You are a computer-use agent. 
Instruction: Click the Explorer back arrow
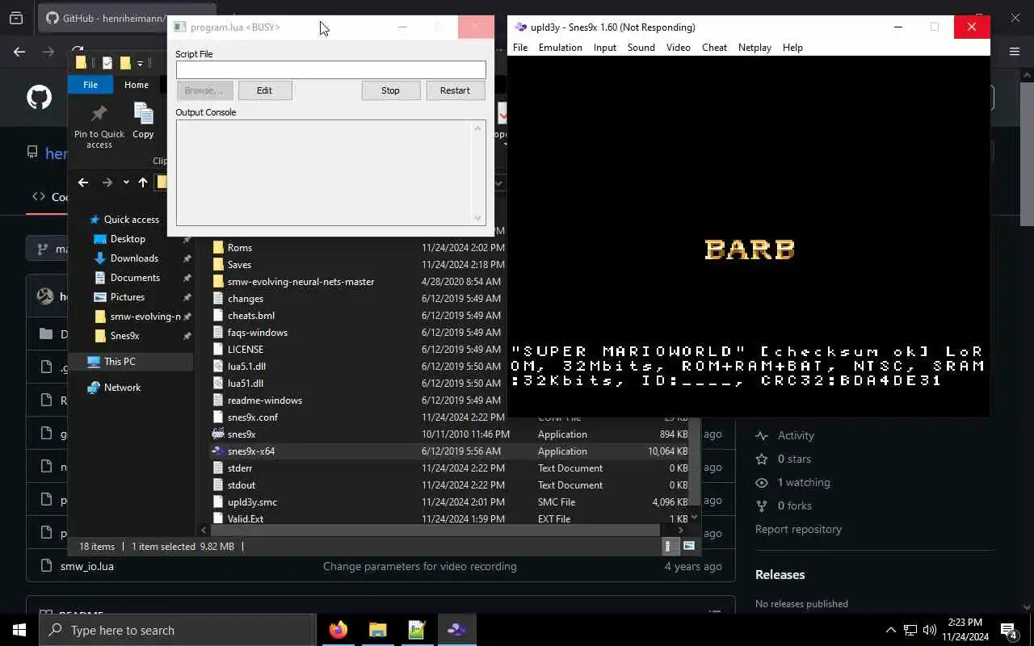tap(82, 182)
